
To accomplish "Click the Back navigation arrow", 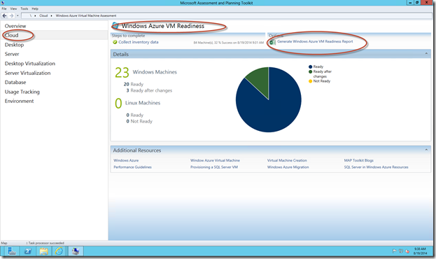I will tap(4, 15).
